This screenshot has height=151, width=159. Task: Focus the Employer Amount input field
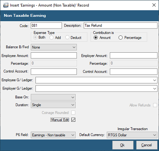133,56
